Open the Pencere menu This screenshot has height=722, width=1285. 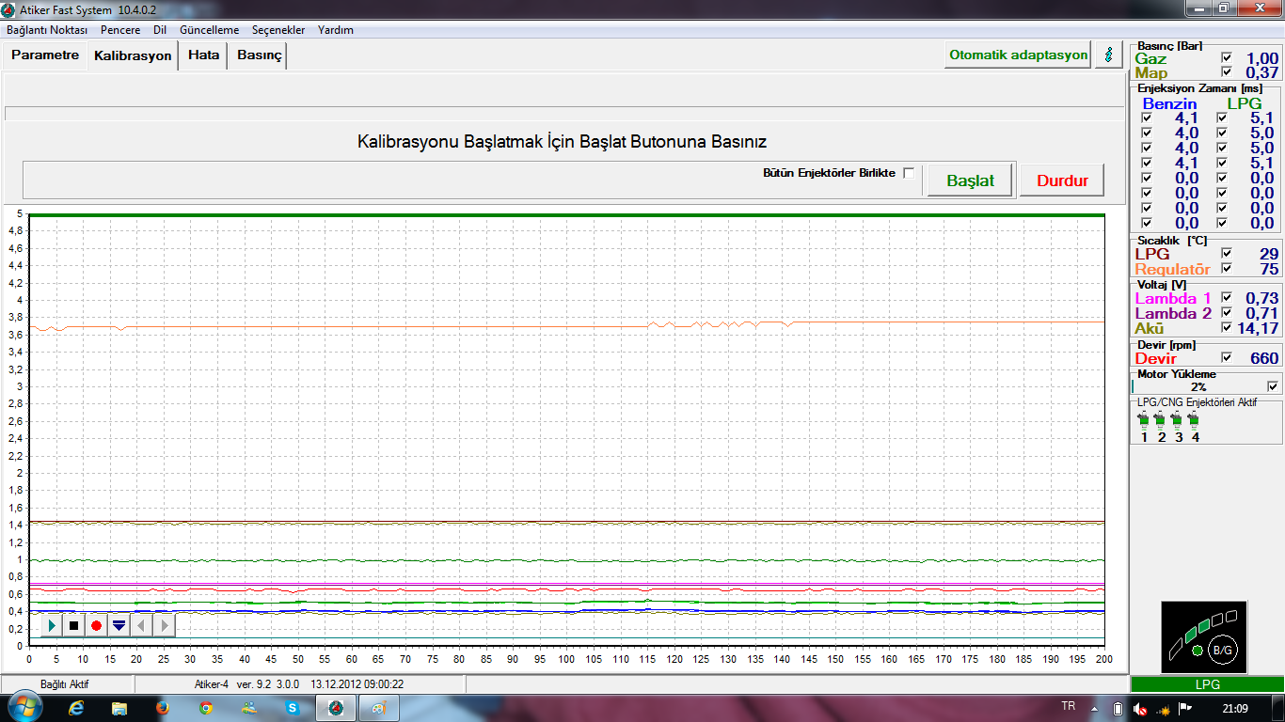click(120, 30)
